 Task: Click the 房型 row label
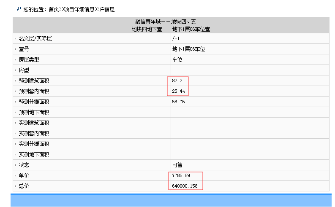[24, 70]
